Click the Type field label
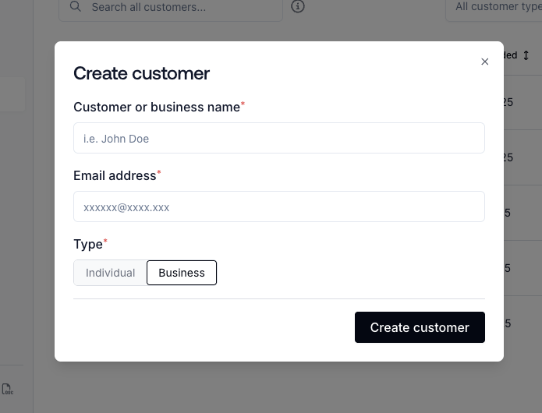Viewport: 542px width, 413px height. (88, 245)
